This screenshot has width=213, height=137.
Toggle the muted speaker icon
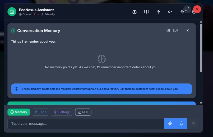[170, 12]
